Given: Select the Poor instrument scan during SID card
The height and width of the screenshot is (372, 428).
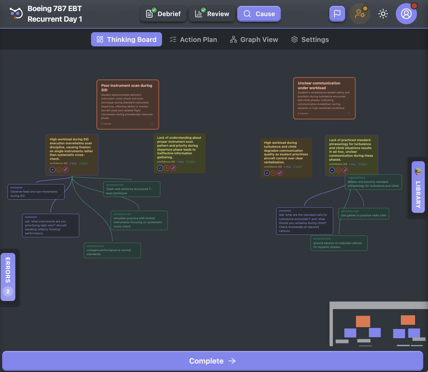Looking at the screenshot, I should tap(128, 104).
